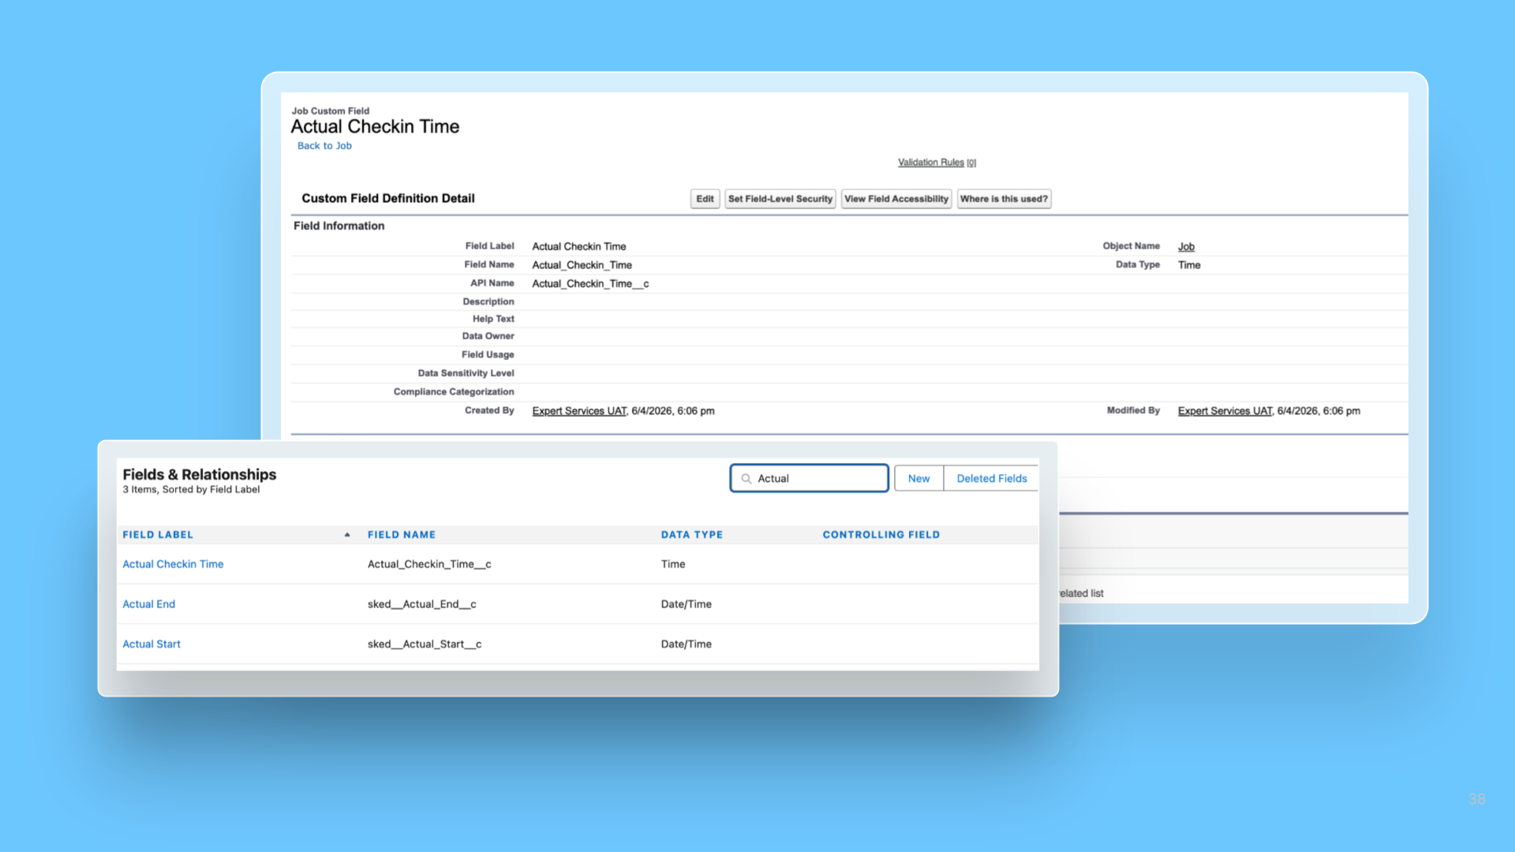The height and width of the screenshot is (852, 1515).
Task: Go Back to Job link
Action: pyautogui.click(x=324, y=146)
